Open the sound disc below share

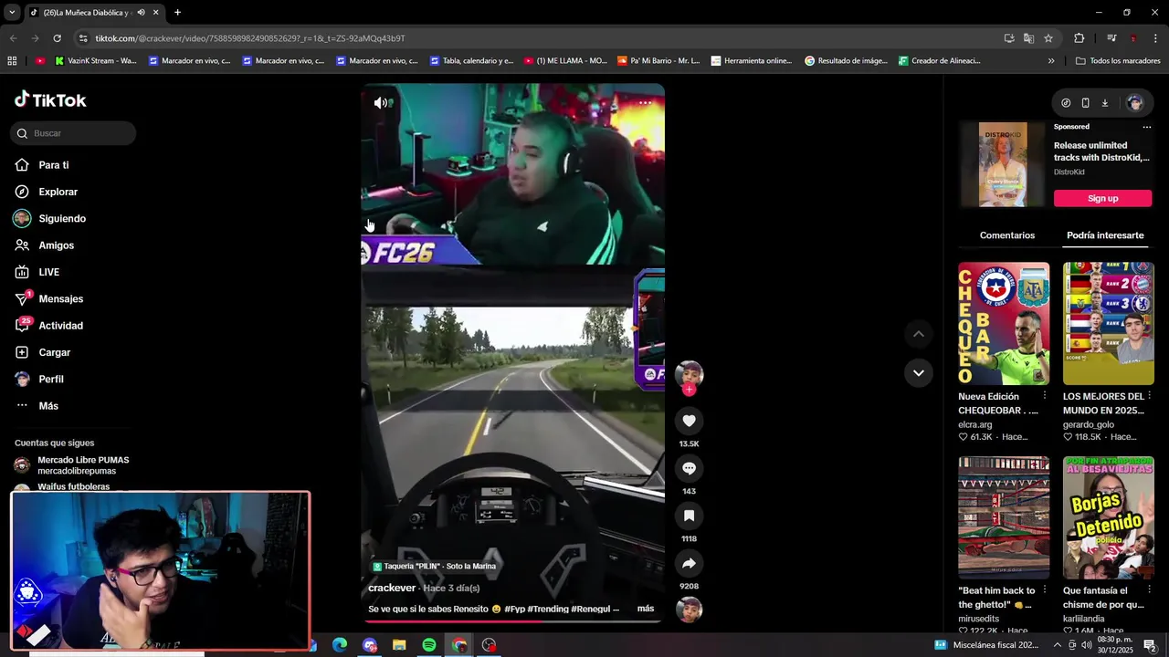coord(689,610)
